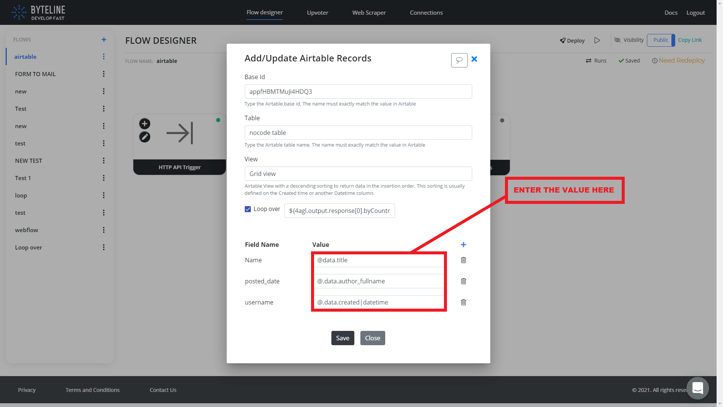Open options menu for airtable flow

pos(104,57)
